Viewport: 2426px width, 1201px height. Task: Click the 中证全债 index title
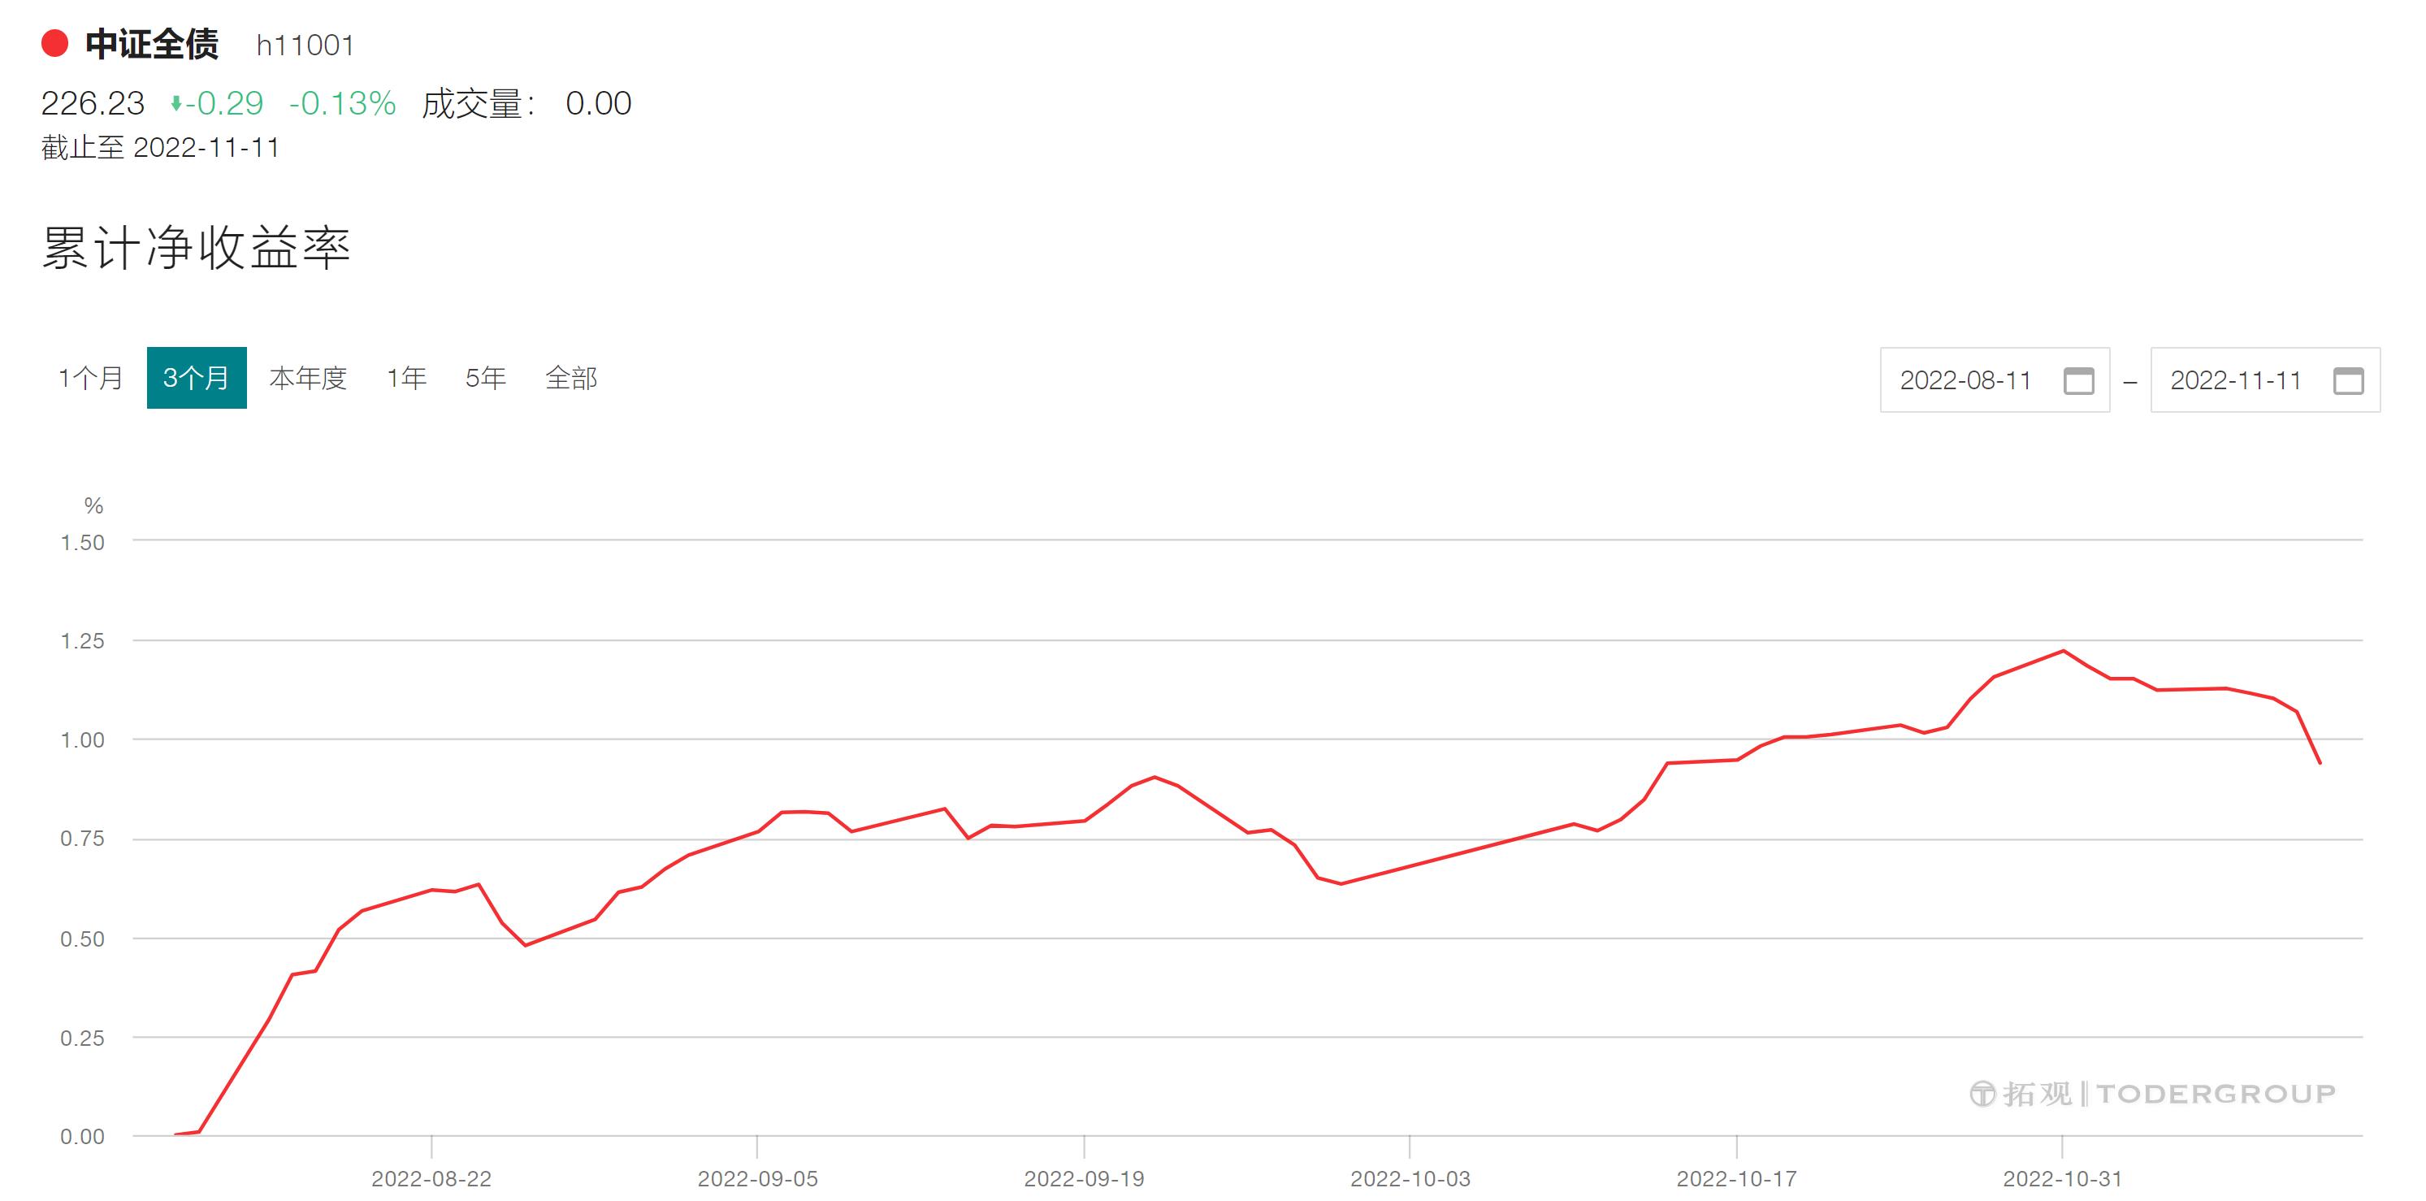[x=152, y=44]
